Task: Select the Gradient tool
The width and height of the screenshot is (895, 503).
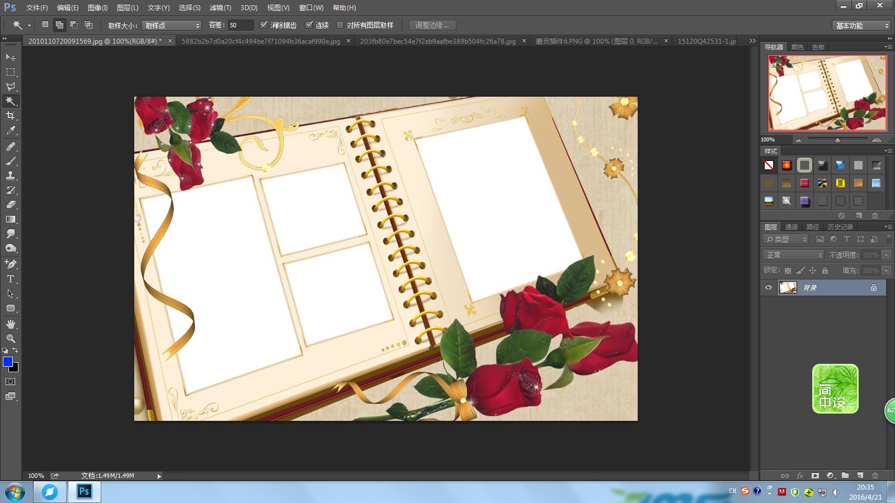Action: pos(11,219)
